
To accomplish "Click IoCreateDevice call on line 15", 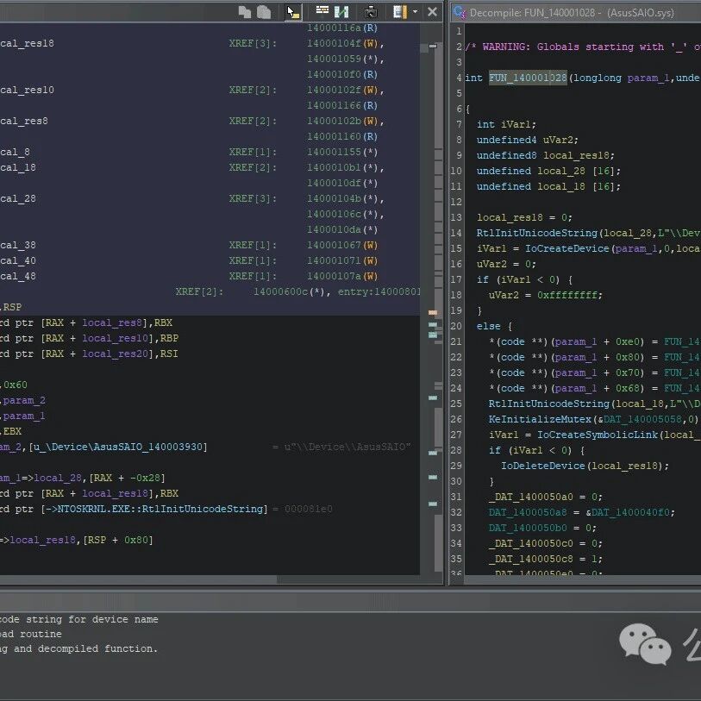I will tap(566, 248).
